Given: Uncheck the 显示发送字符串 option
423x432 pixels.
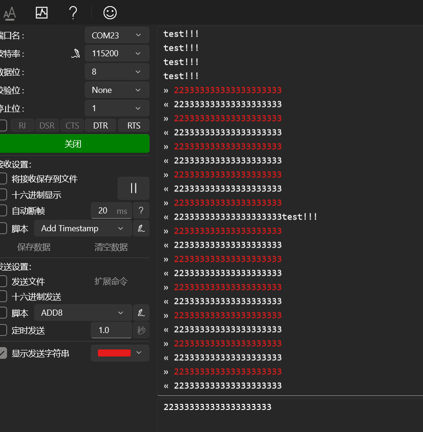Looking at the screenshot, I should (3, 353).
